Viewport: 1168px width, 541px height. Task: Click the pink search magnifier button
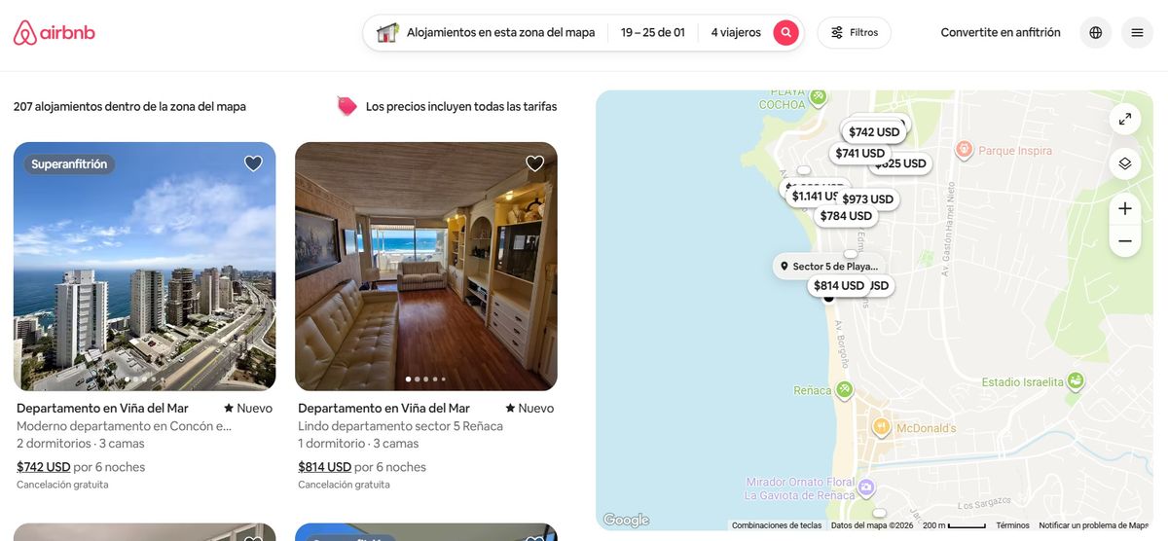tap(786, 32)
